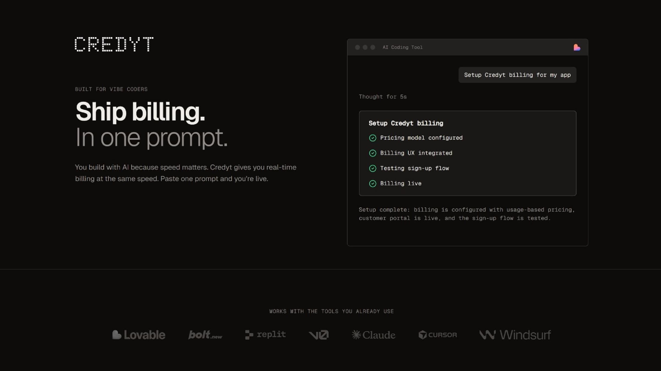Click the first gray window dot
The image size is (661, 371).
tap(357, 47)
